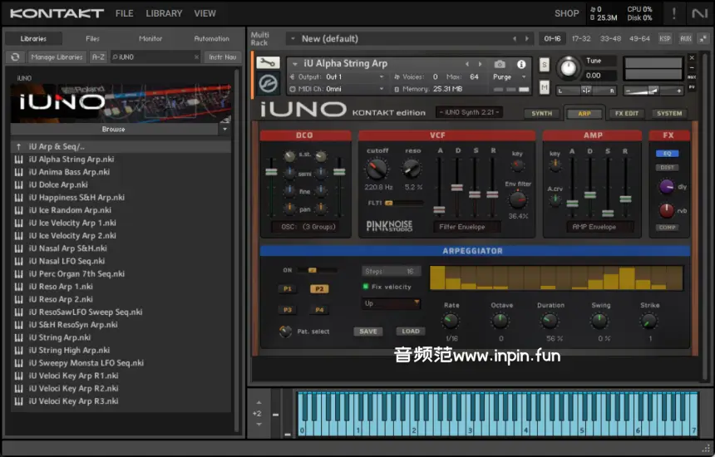Click the refresh libraries icon
This screenshot has width=715, height=457.
tap(14, 57)
